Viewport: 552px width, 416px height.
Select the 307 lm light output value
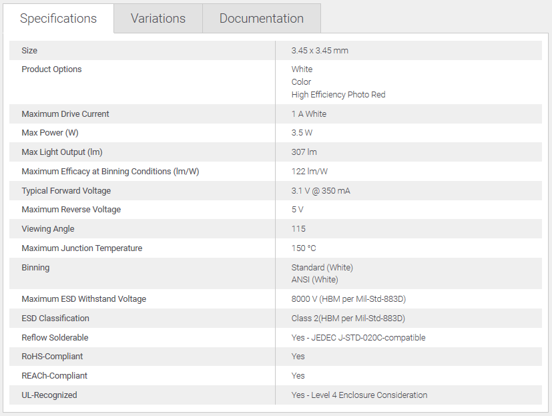tap(304, 152)
